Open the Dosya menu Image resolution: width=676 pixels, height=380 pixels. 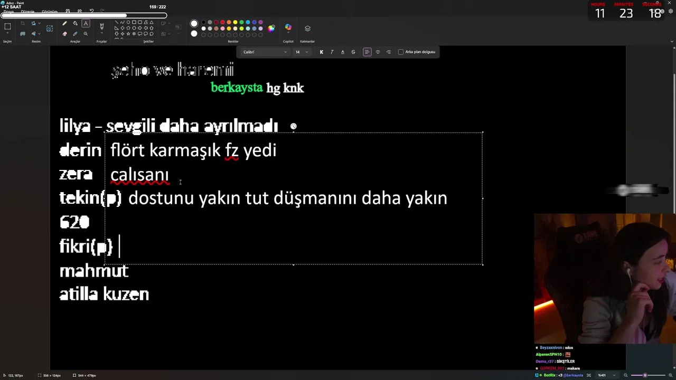point(8,12)
